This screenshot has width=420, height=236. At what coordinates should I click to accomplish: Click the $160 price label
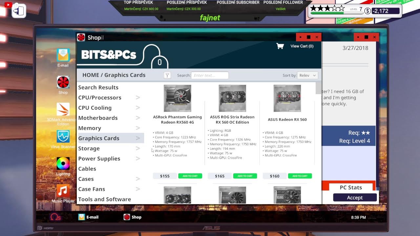275,176
